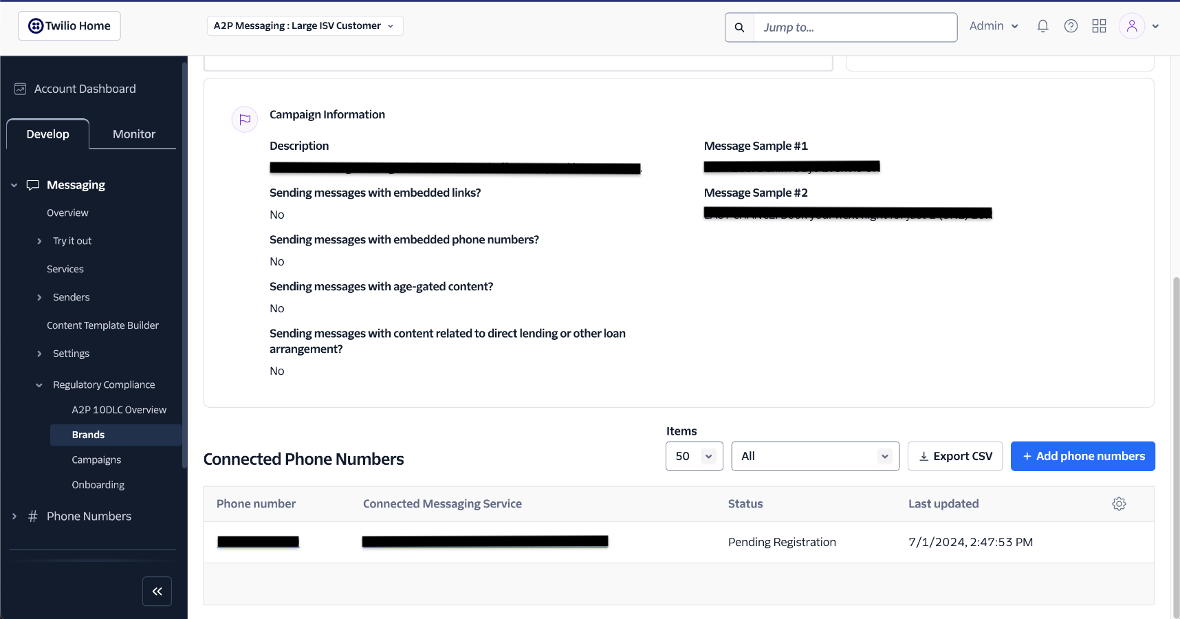Click Add phone numbers button

(x=1082, y=456)
